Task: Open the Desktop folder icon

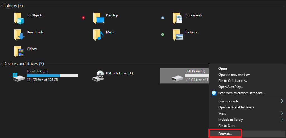Action: 99,18
